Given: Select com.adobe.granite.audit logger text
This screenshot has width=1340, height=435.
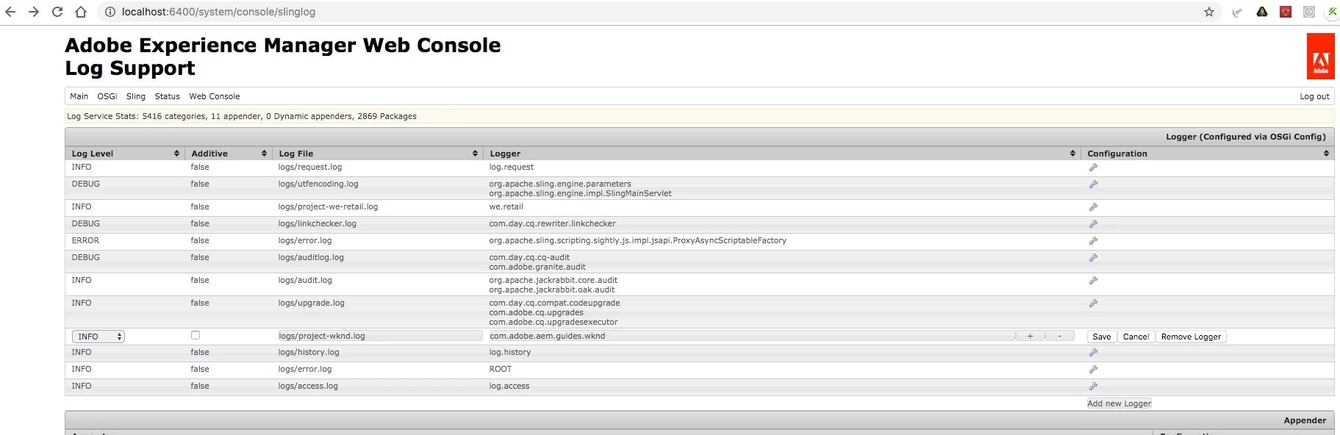Looking at the screenshot, I should tap(537, 267).
